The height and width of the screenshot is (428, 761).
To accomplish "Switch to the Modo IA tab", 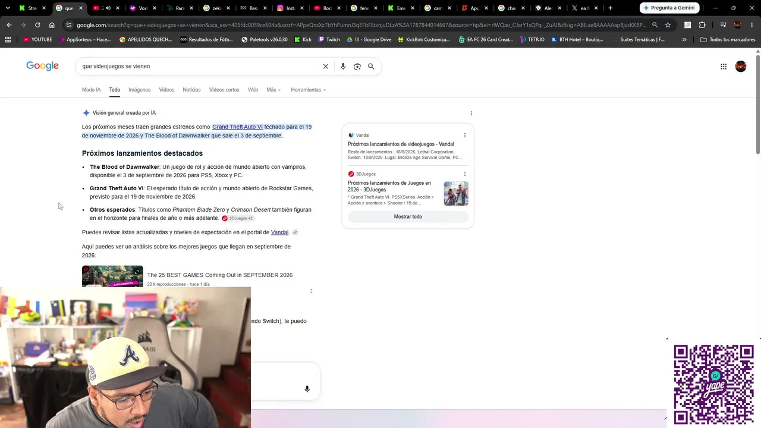I will point(92,90).
